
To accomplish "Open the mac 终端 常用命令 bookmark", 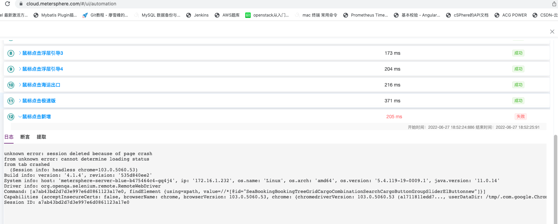I will tap(316, 15).
